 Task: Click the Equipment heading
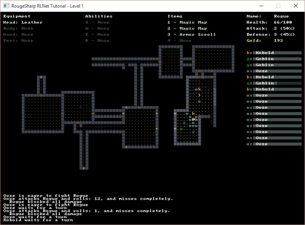tap(17, 16)
